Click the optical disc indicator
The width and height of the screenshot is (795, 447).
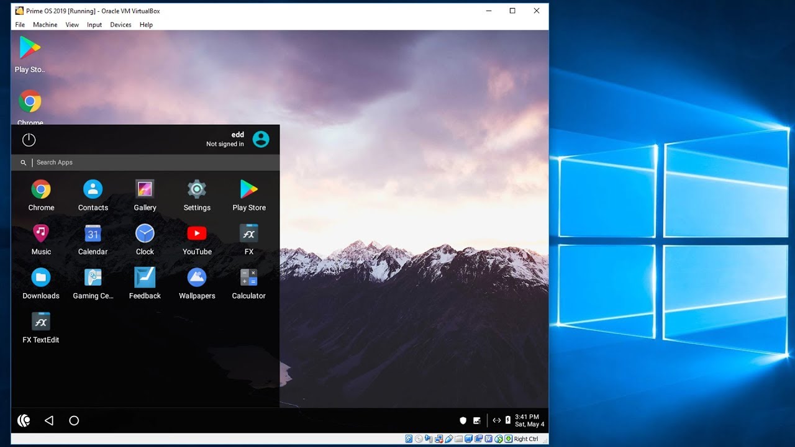[419, 439]
